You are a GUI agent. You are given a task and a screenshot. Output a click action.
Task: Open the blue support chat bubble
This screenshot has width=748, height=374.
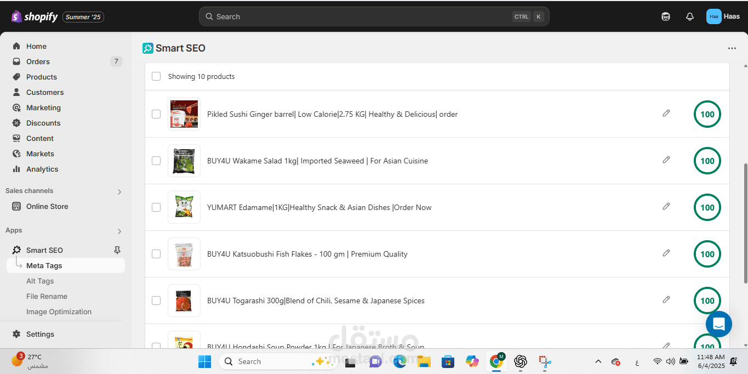coord(719,324)
